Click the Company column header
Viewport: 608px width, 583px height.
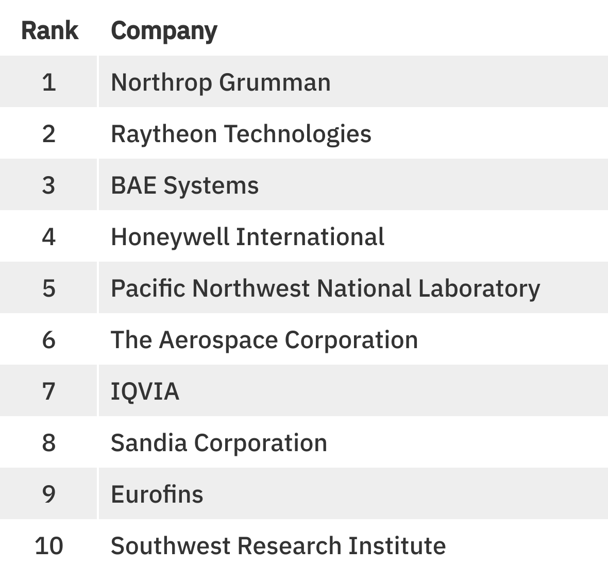[x=164, y=30]
